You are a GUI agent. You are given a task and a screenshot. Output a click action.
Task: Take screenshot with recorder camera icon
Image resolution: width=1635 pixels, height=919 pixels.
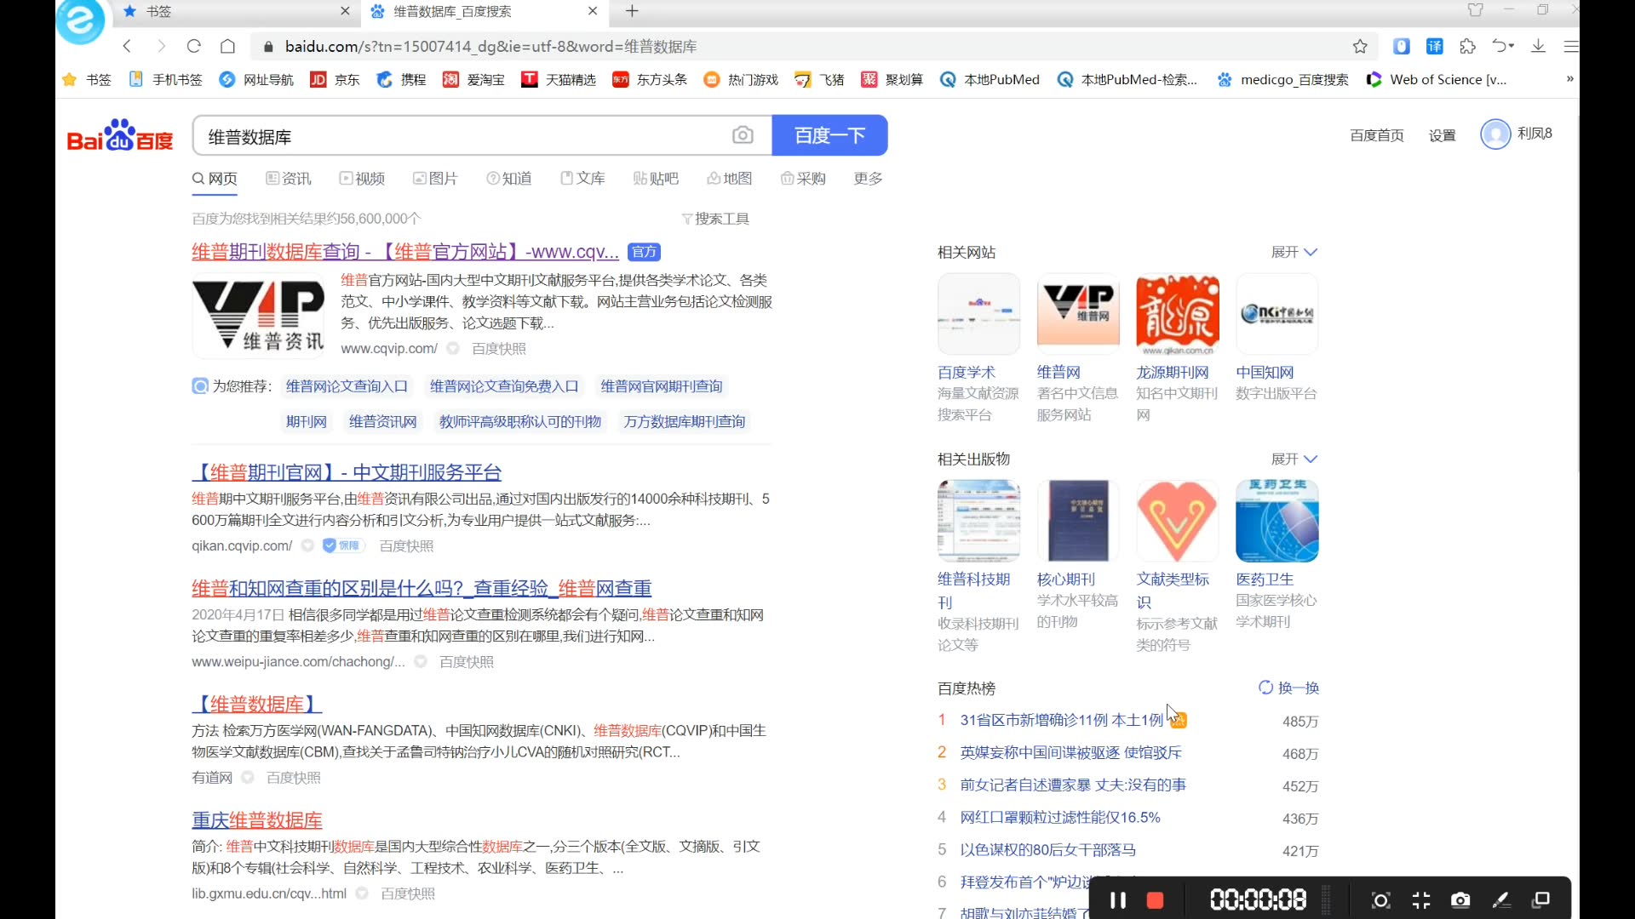(x=1460, y=900)
